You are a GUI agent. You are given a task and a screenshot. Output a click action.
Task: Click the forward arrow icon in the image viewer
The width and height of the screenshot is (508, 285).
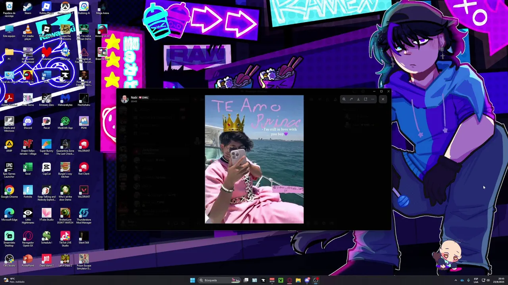(351, 99)
